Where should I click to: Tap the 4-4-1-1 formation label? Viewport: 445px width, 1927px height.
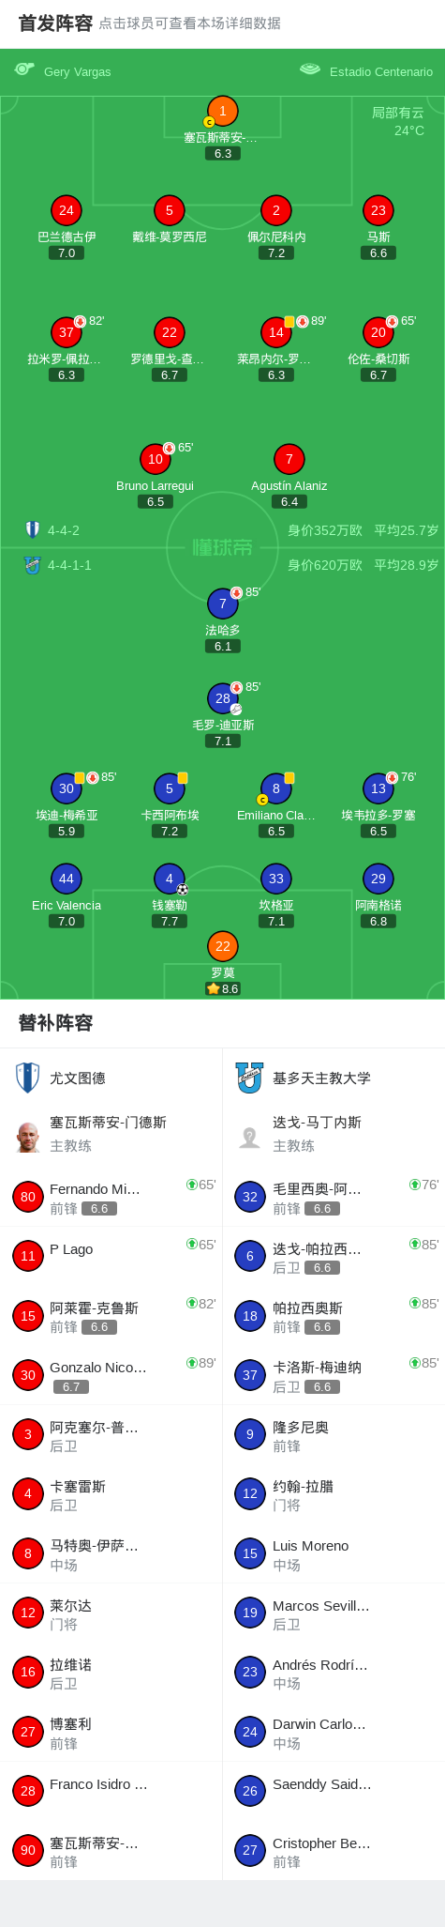(69, 565)
